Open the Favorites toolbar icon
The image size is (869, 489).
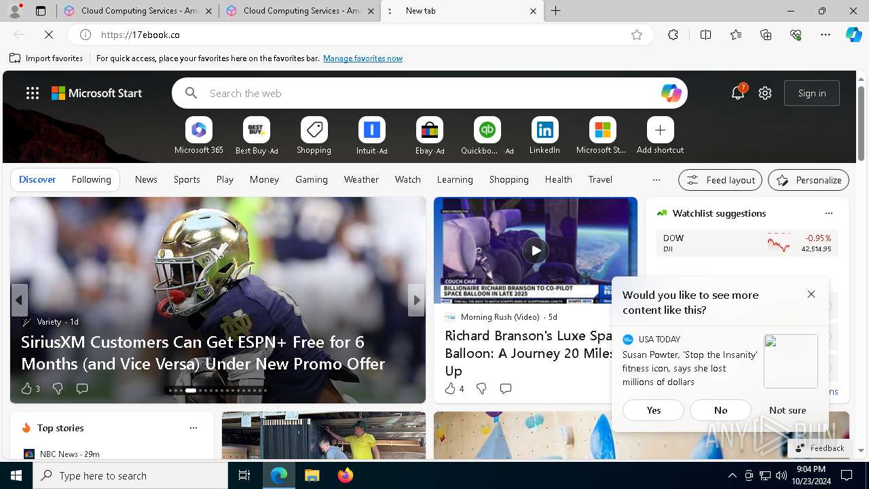point(736,35)
